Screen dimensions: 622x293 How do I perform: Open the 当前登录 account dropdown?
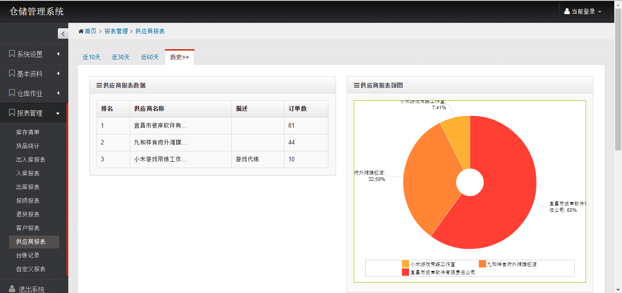[x=585, y=11]
